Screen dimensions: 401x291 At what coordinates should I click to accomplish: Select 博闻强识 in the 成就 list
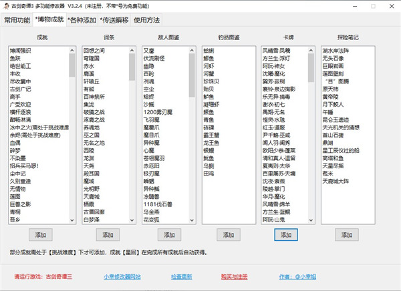pyautogui.click(x=21, y=51)
